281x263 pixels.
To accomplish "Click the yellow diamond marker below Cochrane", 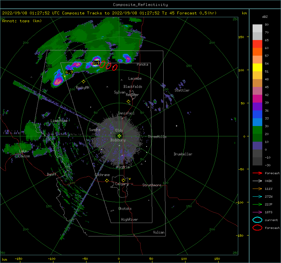I will (x=107, y=181).
